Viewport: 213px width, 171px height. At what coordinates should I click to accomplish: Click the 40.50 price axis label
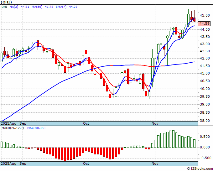(x=205, y=81)
